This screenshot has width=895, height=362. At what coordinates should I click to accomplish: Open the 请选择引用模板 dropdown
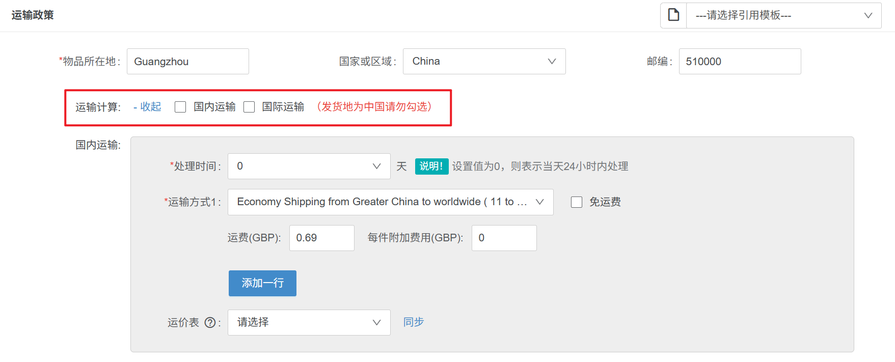(783, 16)
